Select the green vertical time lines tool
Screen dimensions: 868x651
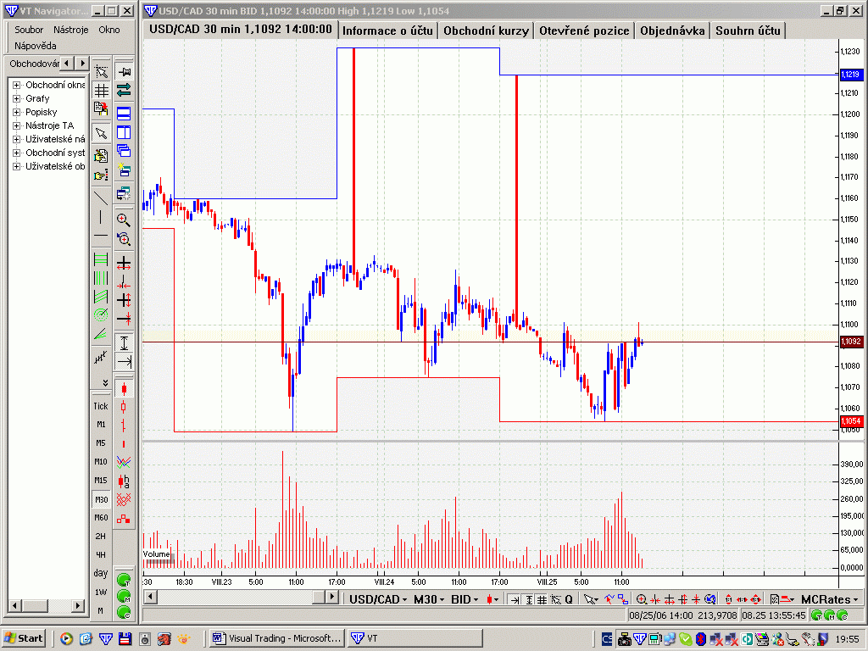pyautogui.click(x=101, y=278)
